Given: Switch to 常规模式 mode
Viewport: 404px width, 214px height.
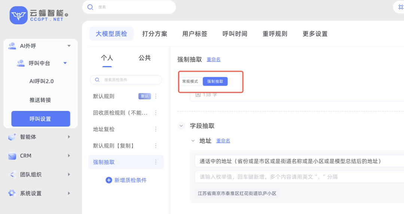Looking at the screenshot, I should 190,81.
